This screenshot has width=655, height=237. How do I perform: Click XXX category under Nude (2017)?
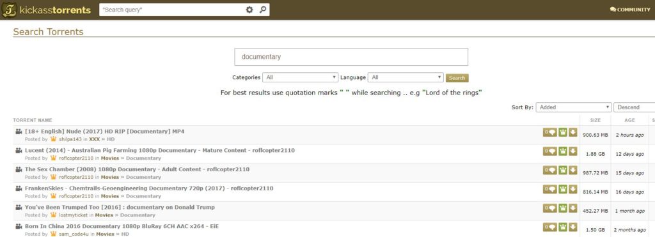[x=94, y=139]
